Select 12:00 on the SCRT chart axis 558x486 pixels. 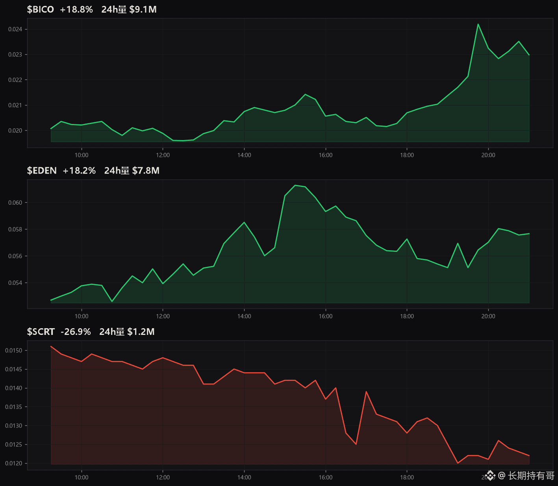pyautogui.click(x=163, y=477)
